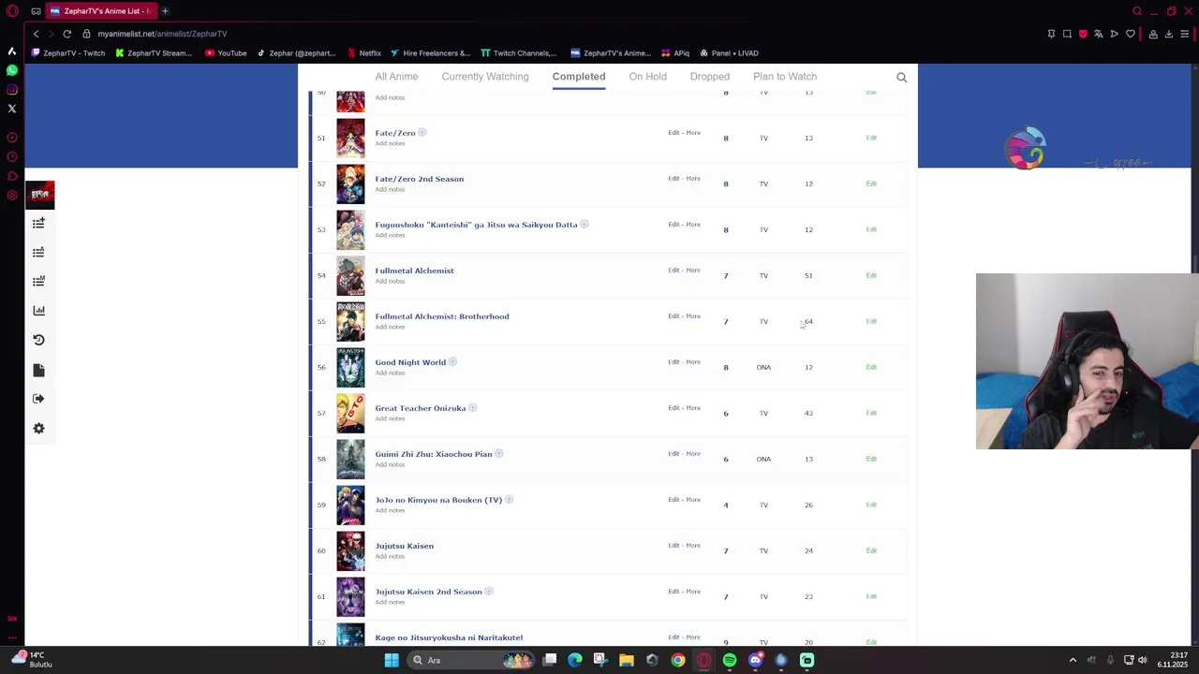
Task: Open the downloads icon in toolbar
Action: [1169, 34]
